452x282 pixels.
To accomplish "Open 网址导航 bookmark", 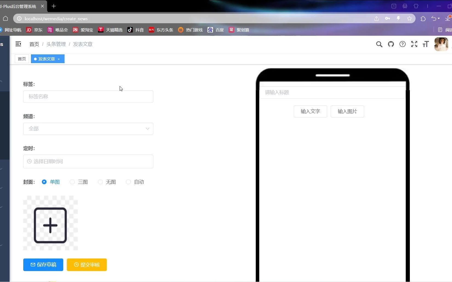I will (10, 30).
